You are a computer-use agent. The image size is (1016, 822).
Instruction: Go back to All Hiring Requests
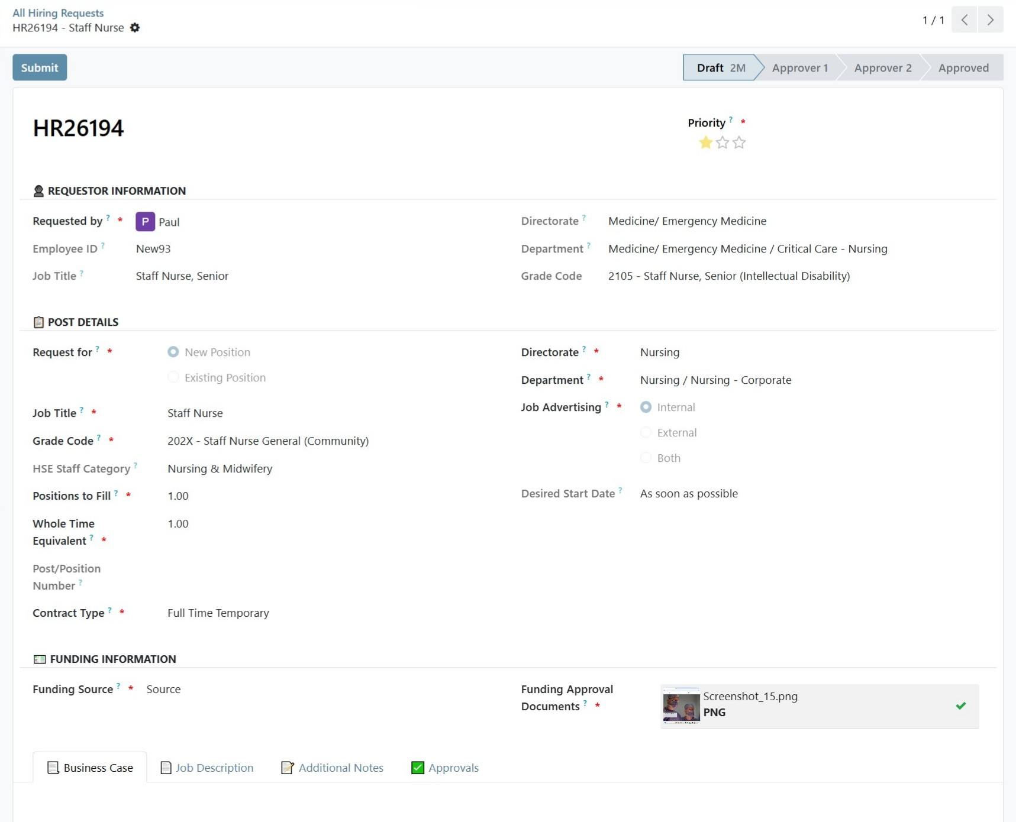coord(58,13)
